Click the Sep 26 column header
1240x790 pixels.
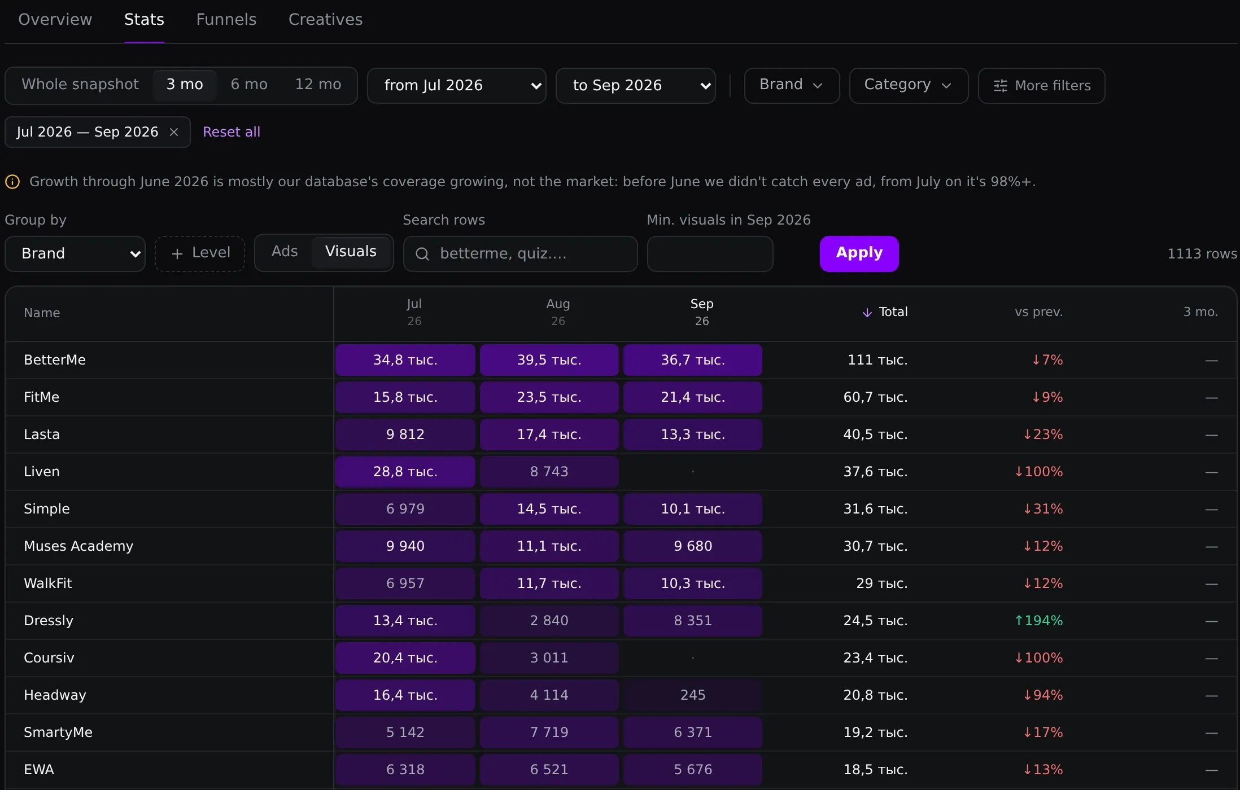click(702, 313)
